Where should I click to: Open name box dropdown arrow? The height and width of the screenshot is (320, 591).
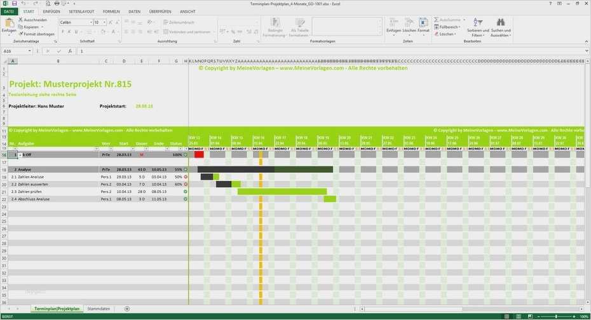pyautogui.click(x=29, y=51)
